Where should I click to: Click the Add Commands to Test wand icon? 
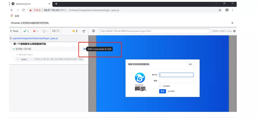84,49
